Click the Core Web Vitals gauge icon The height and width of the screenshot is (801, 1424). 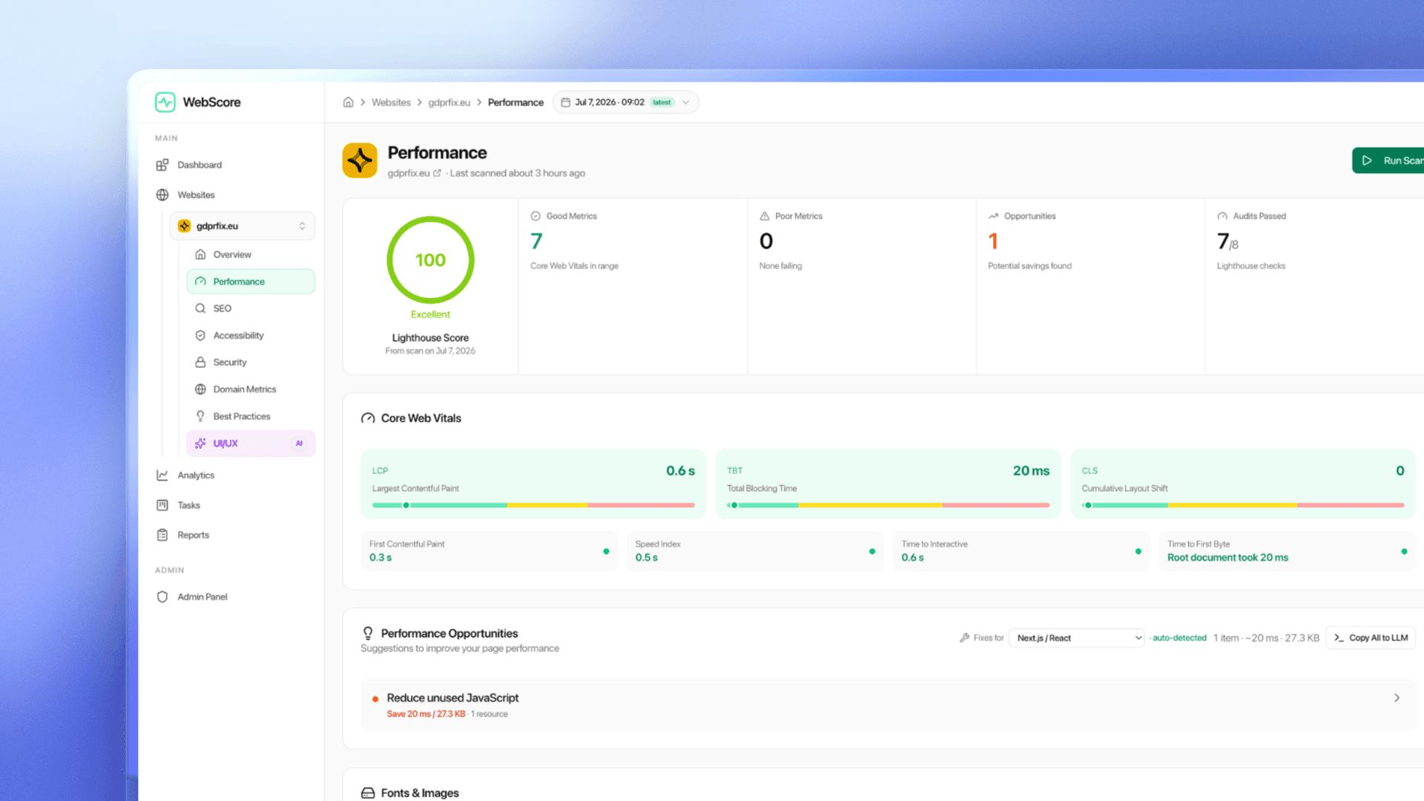tap(368, 418)
